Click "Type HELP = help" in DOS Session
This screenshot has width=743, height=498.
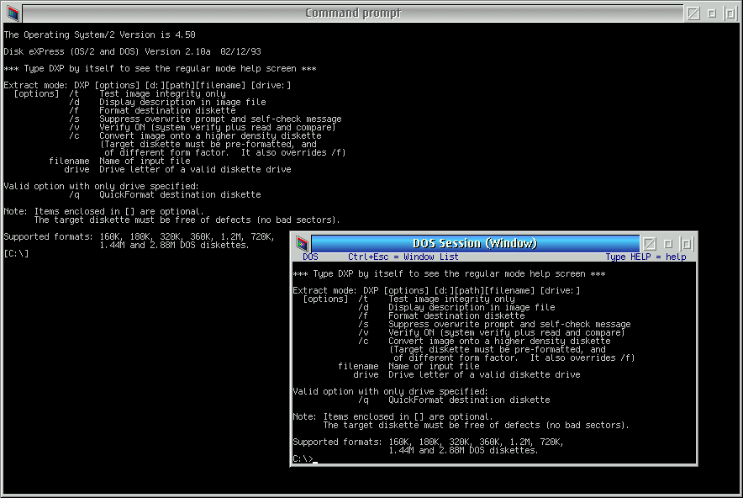pyautogui.click(x=646, y=257)
